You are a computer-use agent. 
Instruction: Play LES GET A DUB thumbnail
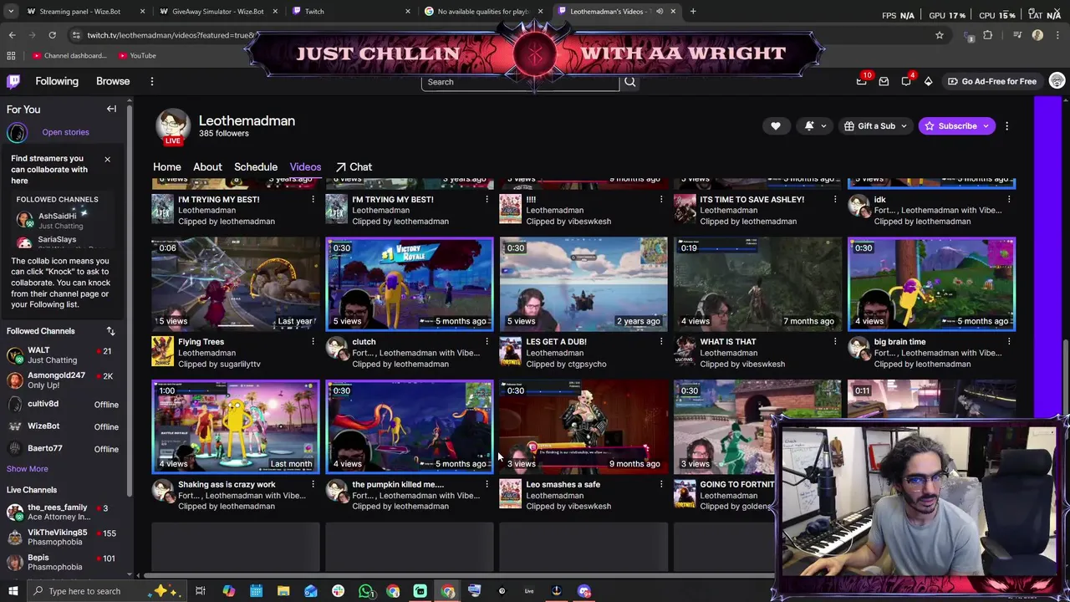583,284
